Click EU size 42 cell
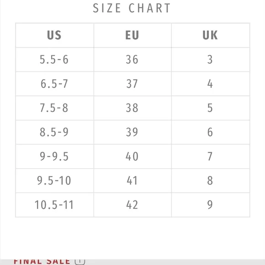The height and width of the screenshot is (265, 265). pyautogui.click(x=132, y=205)
